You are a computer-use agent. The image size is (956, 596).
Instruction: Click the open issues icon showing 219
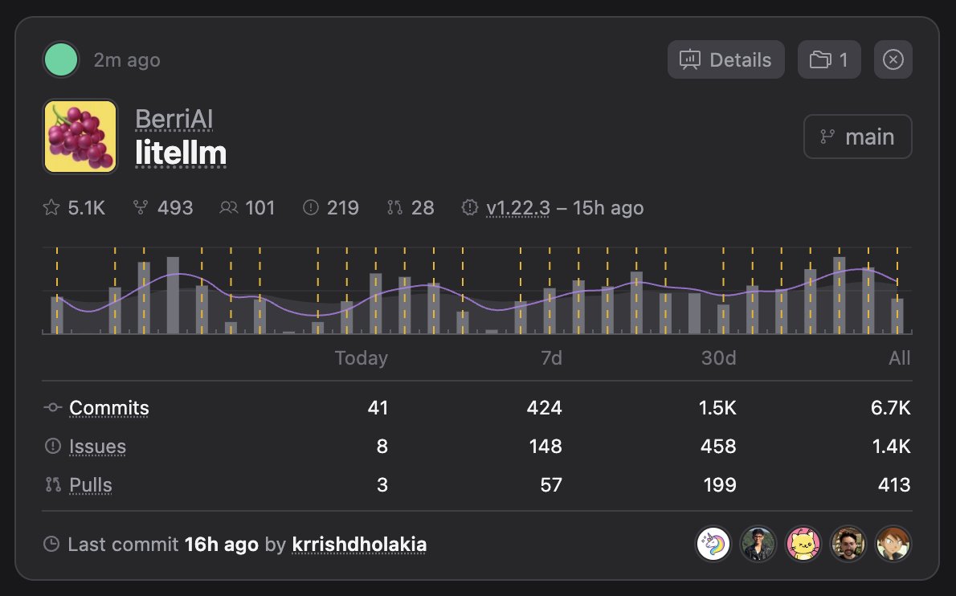point(311,208)
